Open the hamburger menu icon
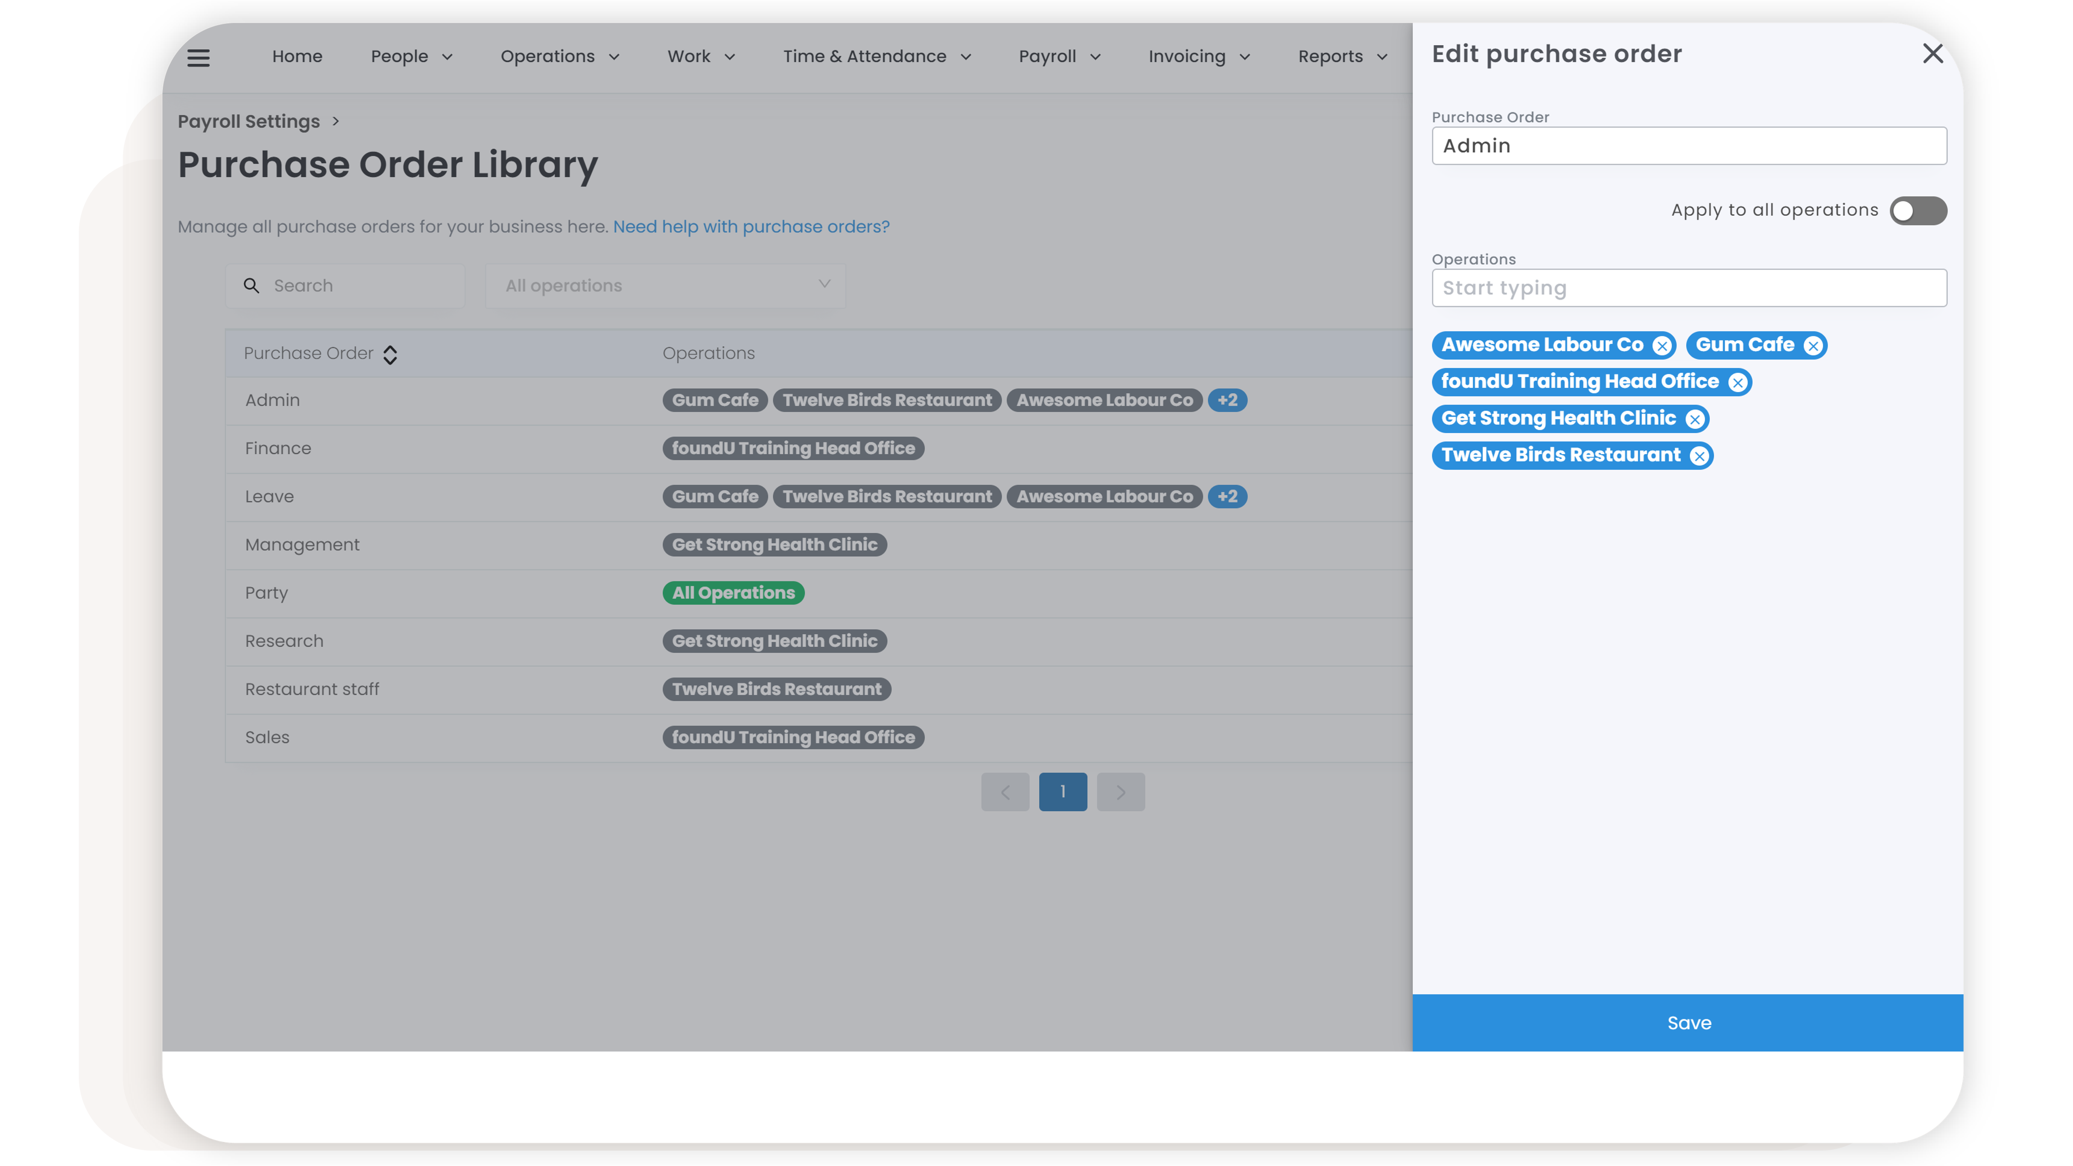 [x=198, y=57]
